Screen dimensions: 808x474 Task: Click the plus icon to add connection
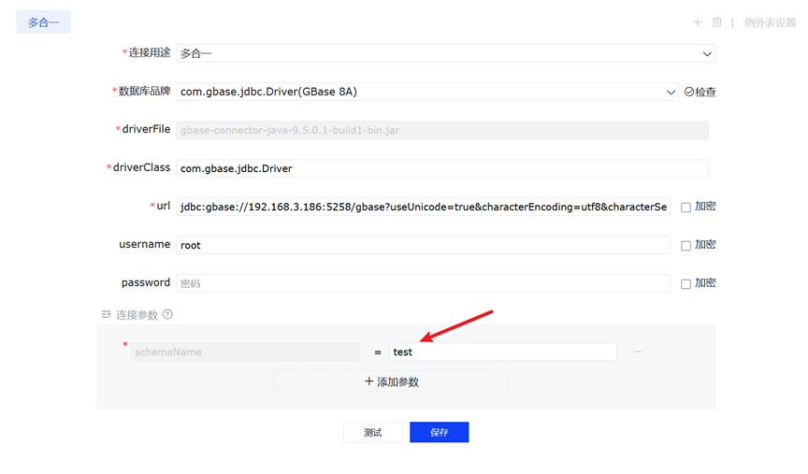697,22
